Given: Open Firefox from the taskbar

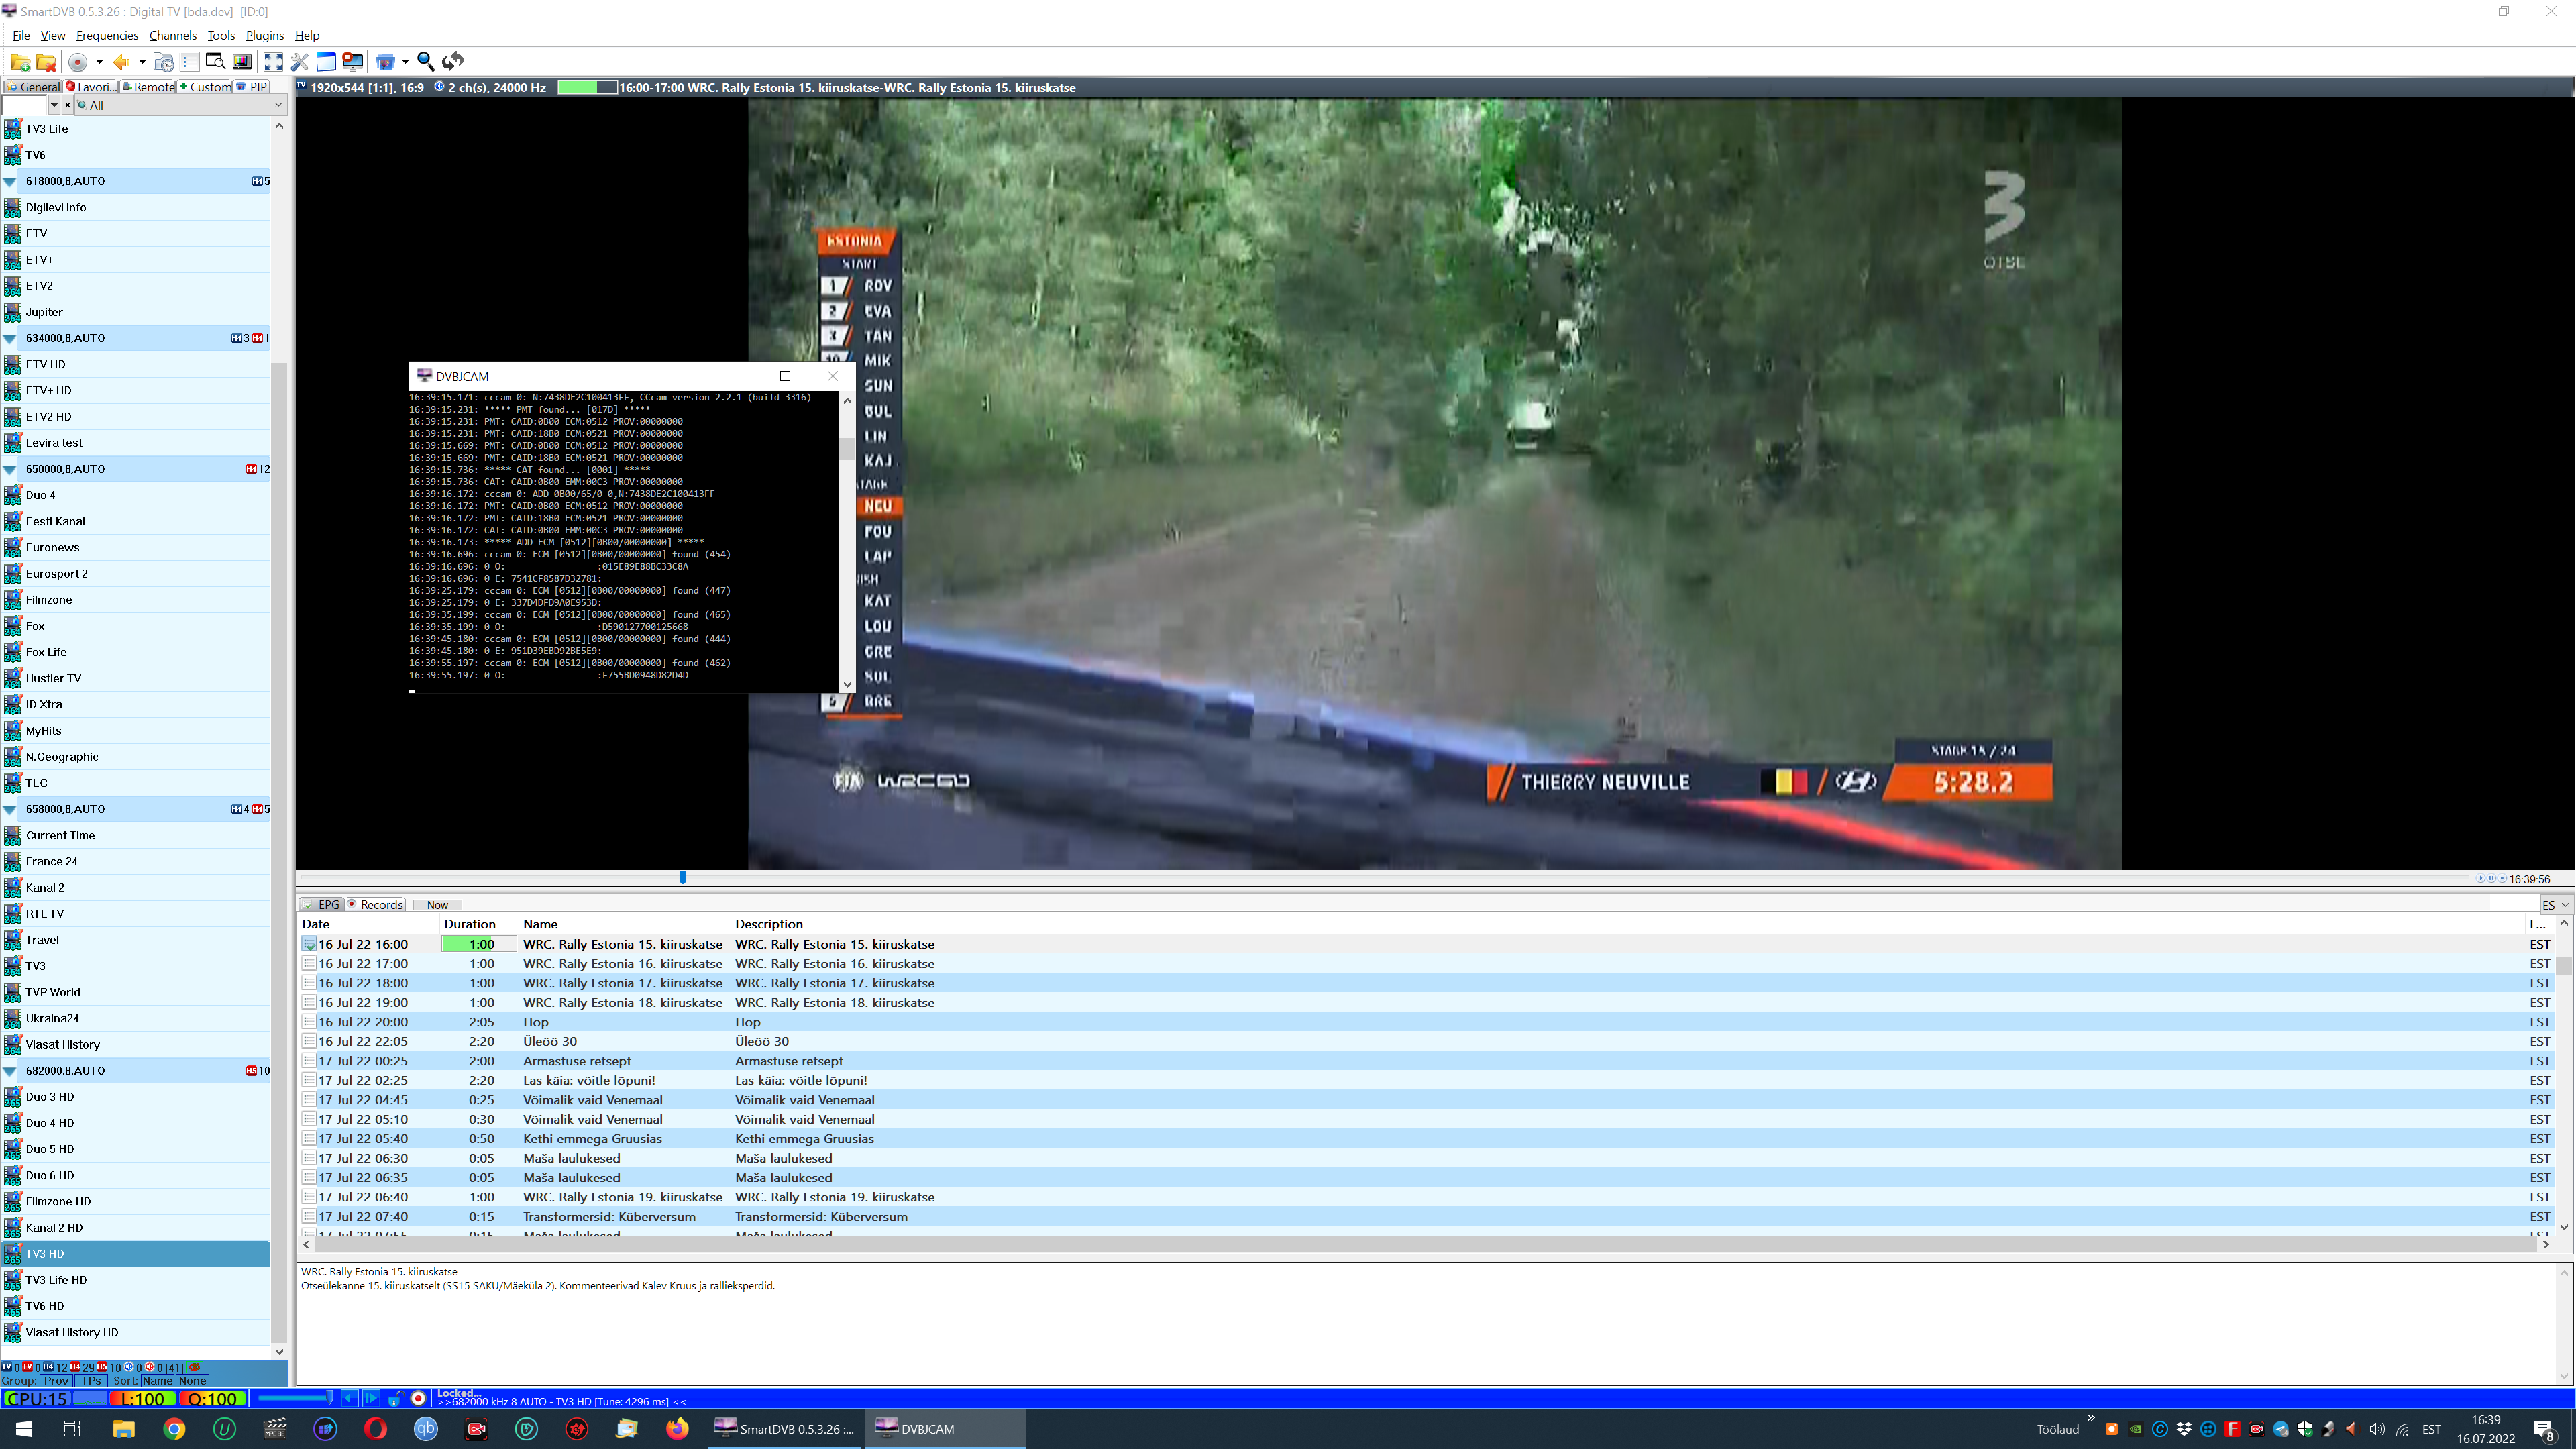Looking at the screenshot, I should click(x=677, y=1428).
